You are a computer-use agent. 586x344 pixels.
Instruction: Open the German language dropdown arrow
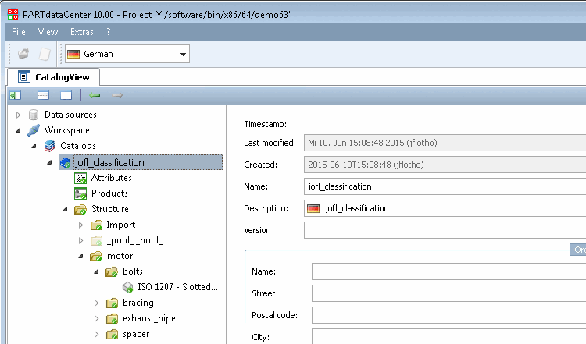tap(184, 54)
